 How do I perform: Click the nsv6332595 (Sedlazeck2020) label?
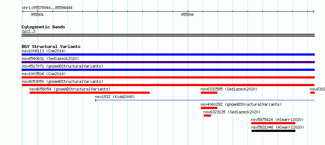(x=229, y=89)
